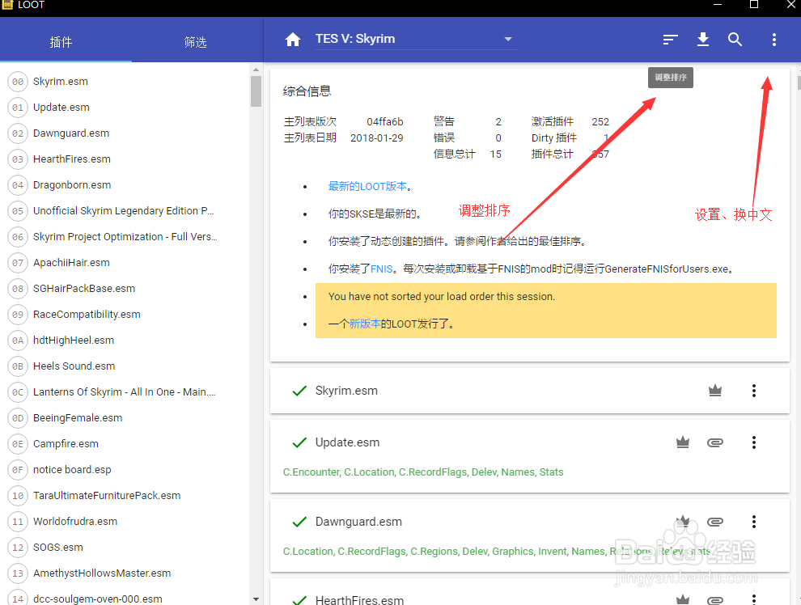This screenshot has width=801, height=605.
Task: Click the Update.esm card title
Action: [x=347, y=442]
